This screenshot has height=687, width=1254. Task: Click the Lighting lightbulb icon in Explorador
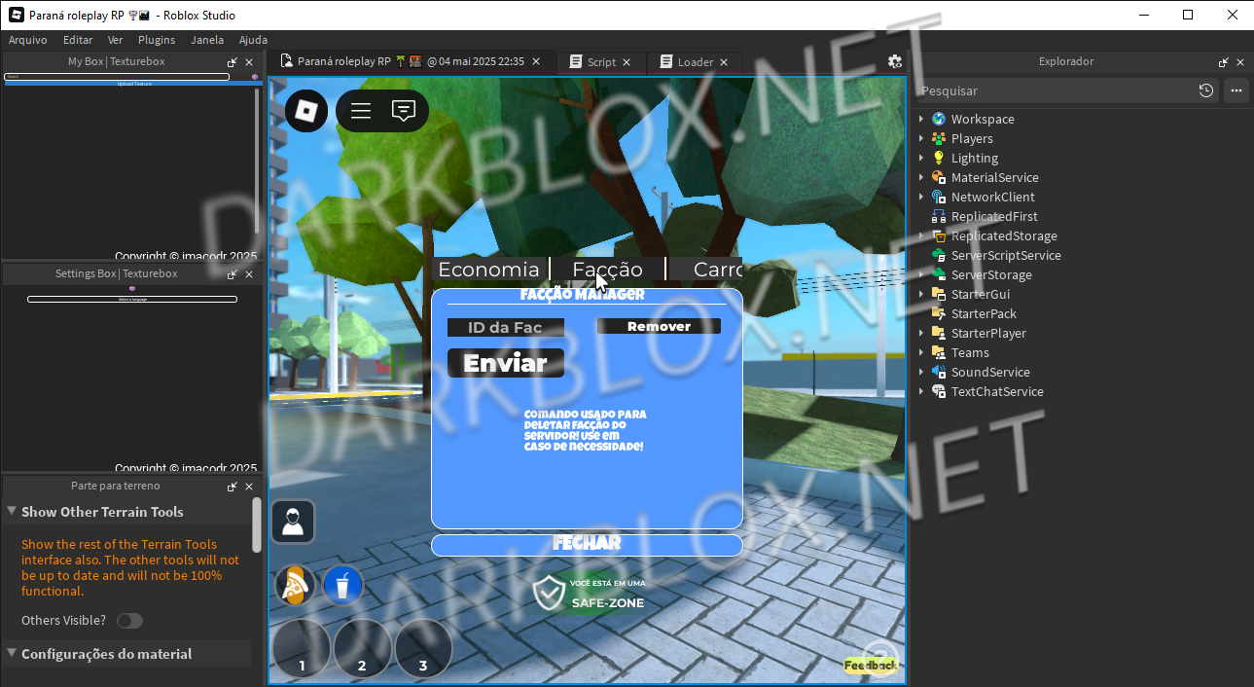tap(939, 158)
